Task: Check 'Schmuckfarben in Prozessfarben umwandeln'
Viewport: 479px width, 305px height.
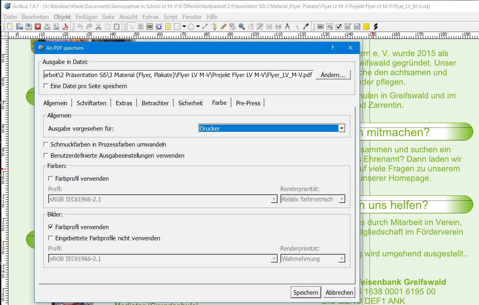Action: tap(46, 145)
